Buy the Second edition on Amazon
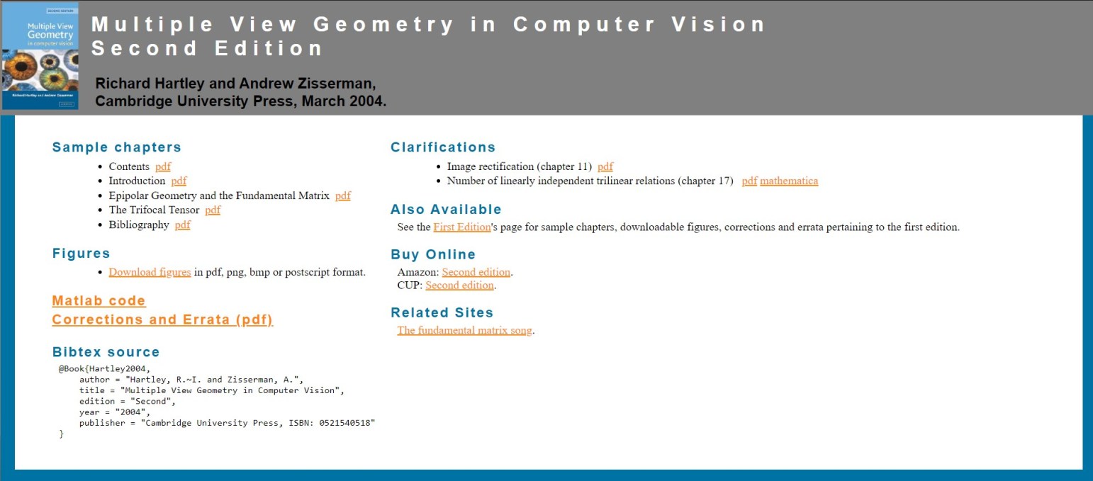Viewport: 1093px width, 481px height. click(476, 272)
